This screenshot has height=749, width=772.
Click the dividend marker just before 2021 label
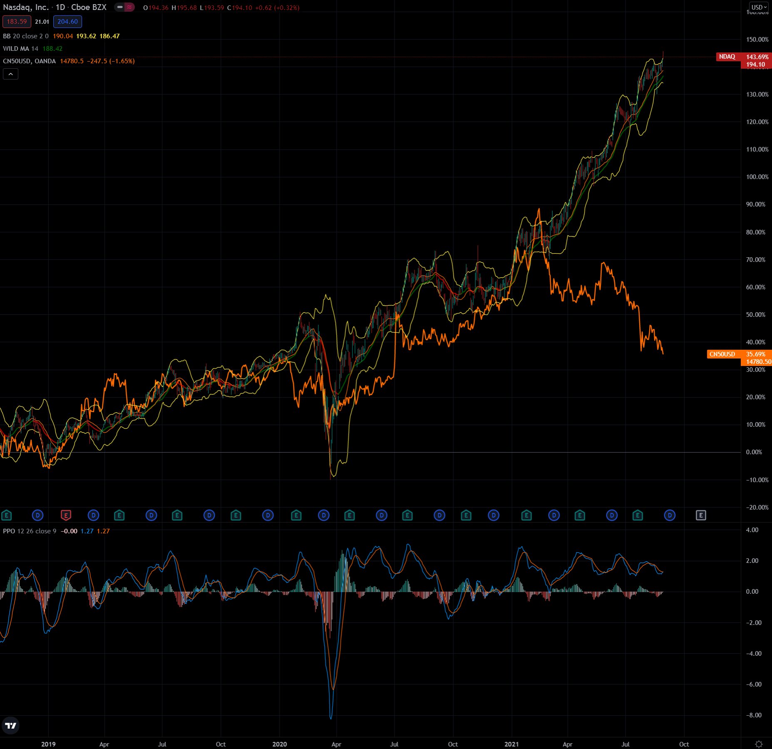[x=494, y=515]
